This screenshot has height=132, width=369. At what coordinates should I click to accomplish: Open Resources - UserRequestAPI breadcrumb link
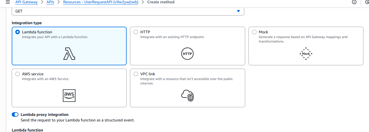[x=101, y=2]
